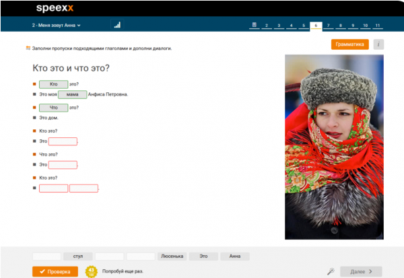Screen dimensions: 404x278
Task: Expand the '2 - Меня зовут Анна' lesson dropdown
Action: [56, 26]
